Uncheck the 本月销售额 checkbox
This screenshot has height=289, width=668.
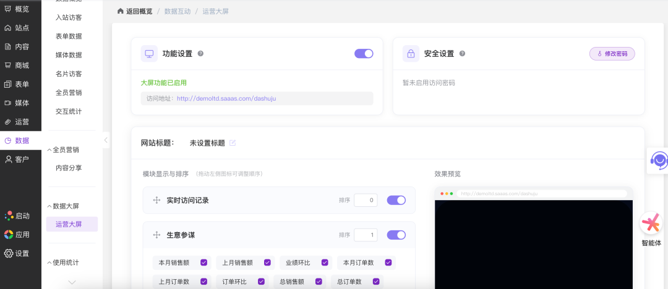click(x=203, y=262)
